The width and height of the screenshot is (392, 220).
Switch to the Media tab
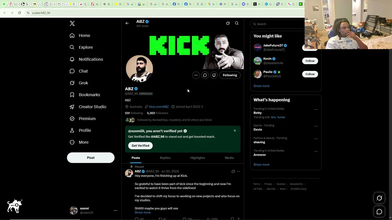point(229,158)
